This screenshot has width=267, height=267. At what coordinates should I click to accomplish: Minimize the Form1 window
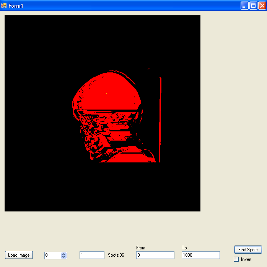[x=244, y=6]
